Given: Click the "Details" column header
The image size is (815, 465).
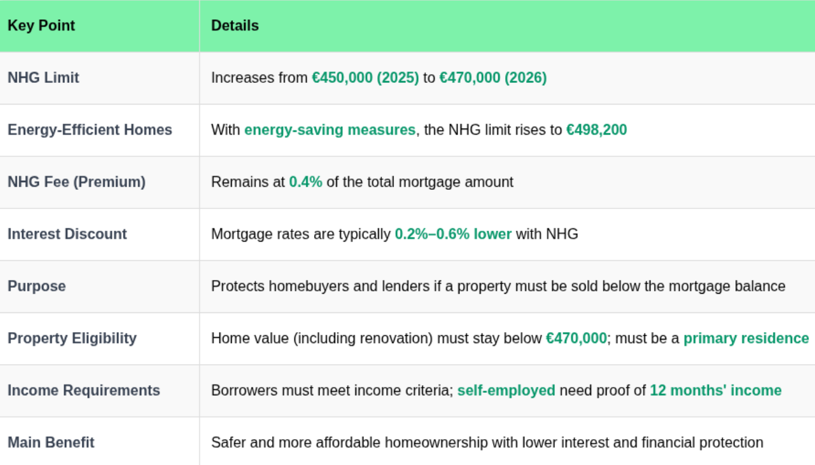Looking at the screenshot, I should pos(235,26).
